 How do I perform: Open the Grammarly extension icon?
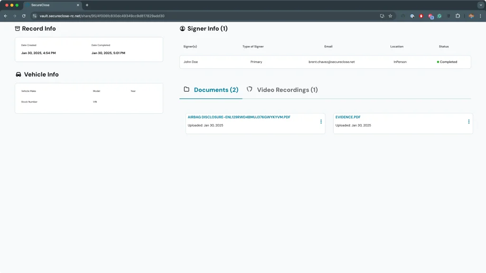[x=439, y=16]
